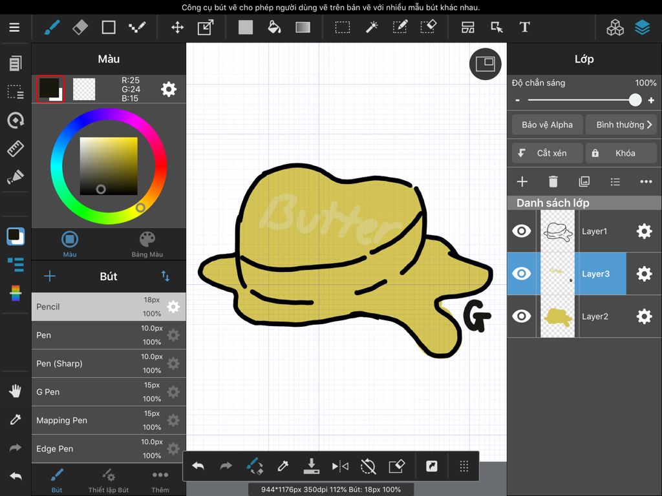Toggle Cắt xén clipping
The height and width of the screenshot is (496, 662).
[x=547, y=153]
